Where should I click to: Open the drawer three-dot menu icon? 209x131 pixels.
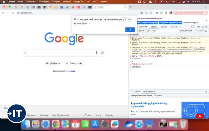click(x=131, y=92)
